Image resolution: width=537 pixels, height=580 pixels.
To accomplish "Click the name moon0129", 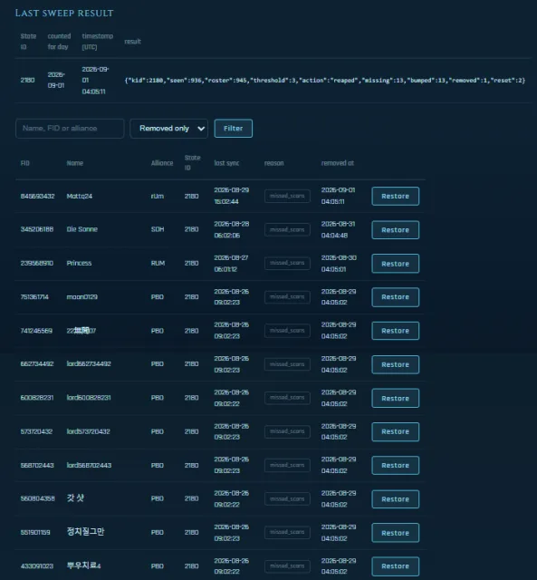I will click(x=82, y=297).
